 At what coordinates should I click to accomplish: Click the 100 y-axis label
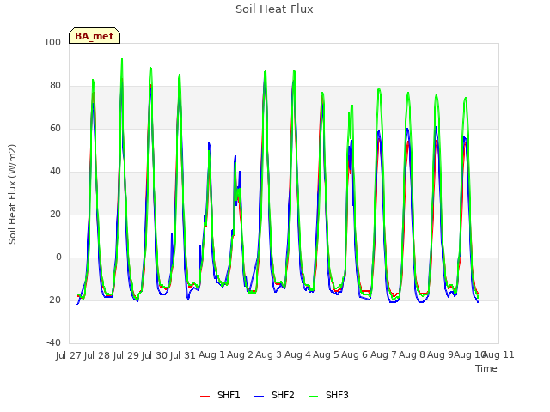pos(52,42)
